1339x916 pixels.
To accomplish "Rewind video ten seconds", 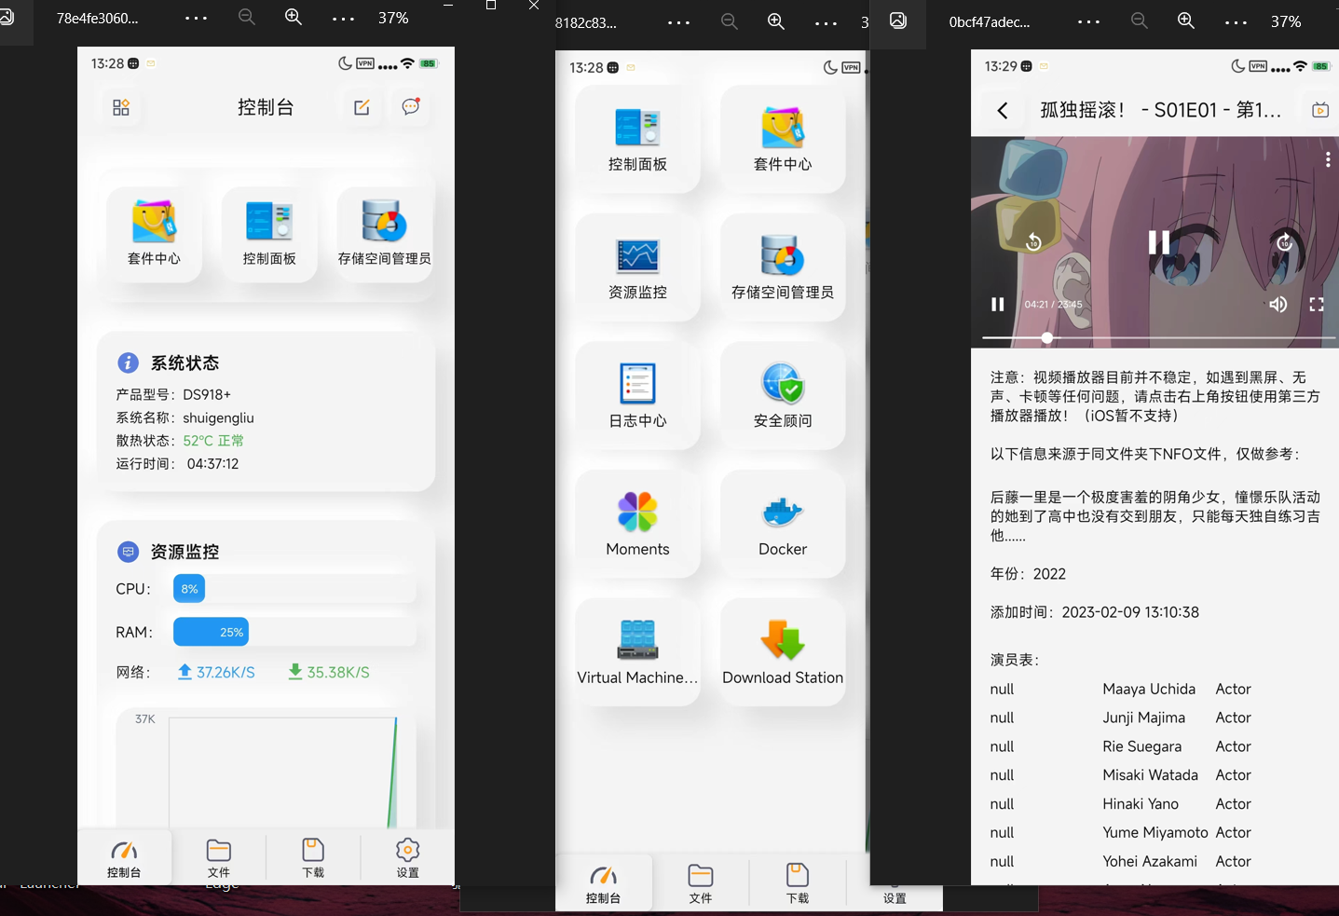I will (1033, 243).
